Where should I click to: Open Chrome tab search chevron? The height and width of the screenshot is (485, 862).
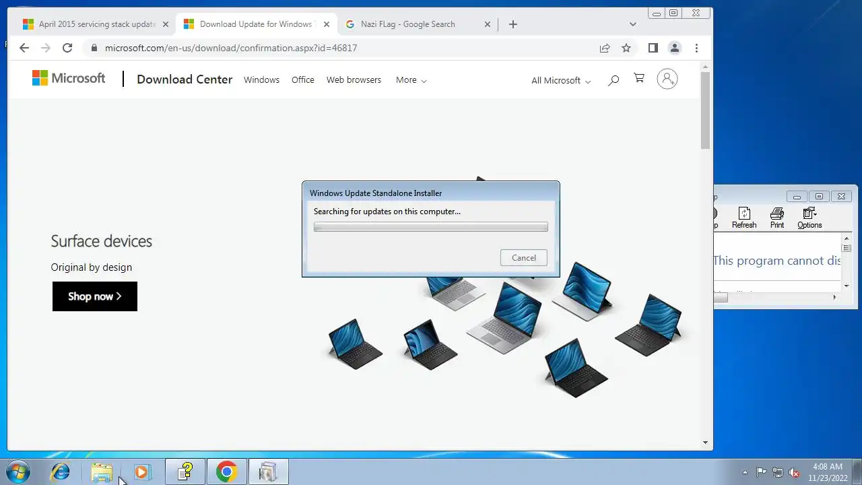pos(632,24)
